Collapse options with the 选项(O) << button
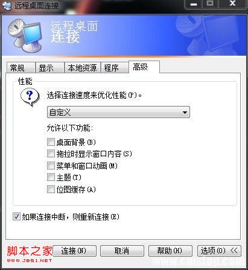 tap(219, 251)
